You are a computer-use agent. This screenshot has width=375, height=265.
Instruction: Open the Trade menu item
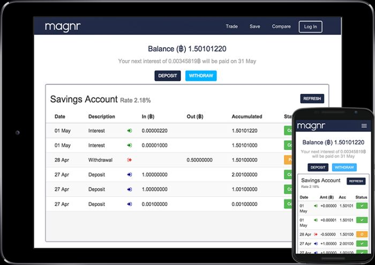click(x=231, y=26)
